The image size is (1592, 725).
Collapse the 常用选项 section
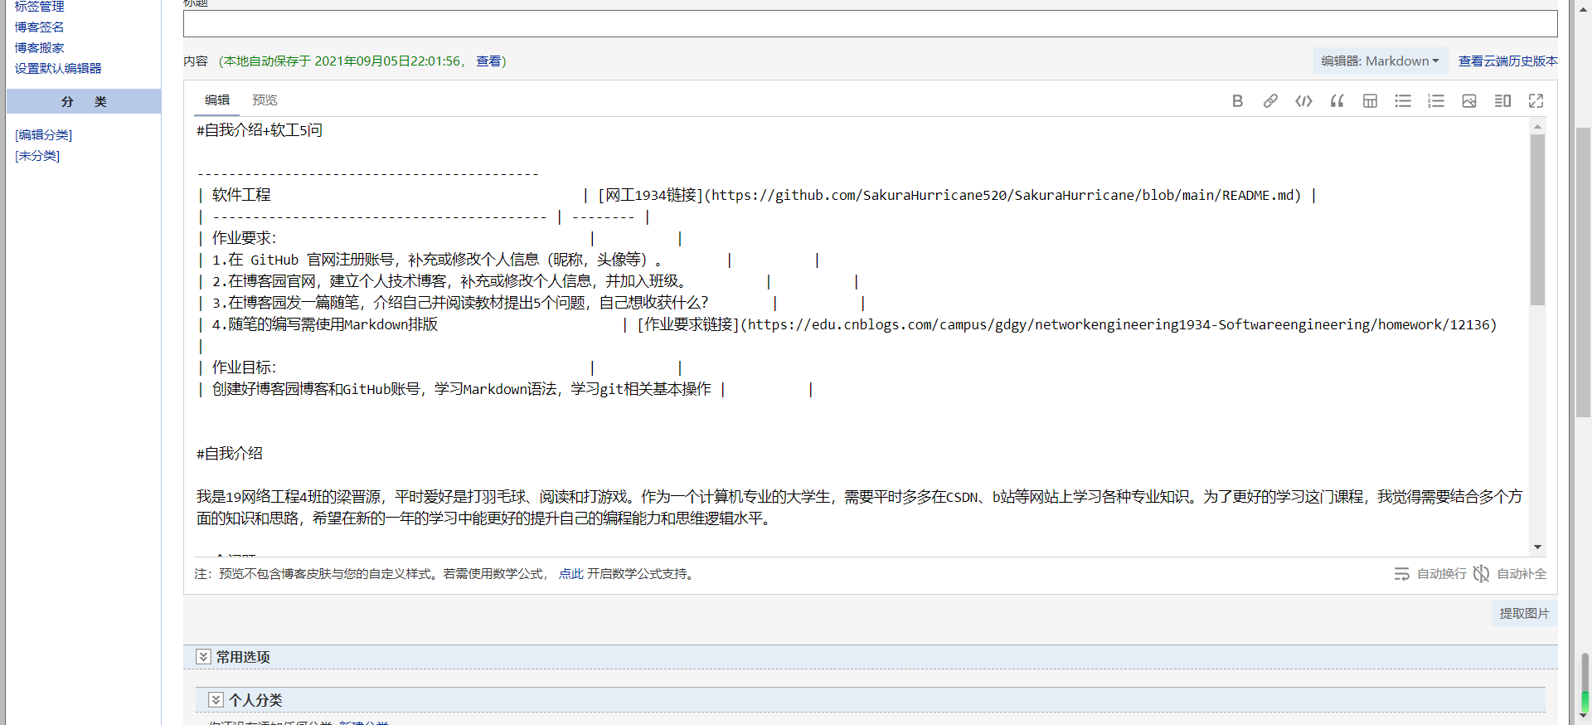point(203,656)
